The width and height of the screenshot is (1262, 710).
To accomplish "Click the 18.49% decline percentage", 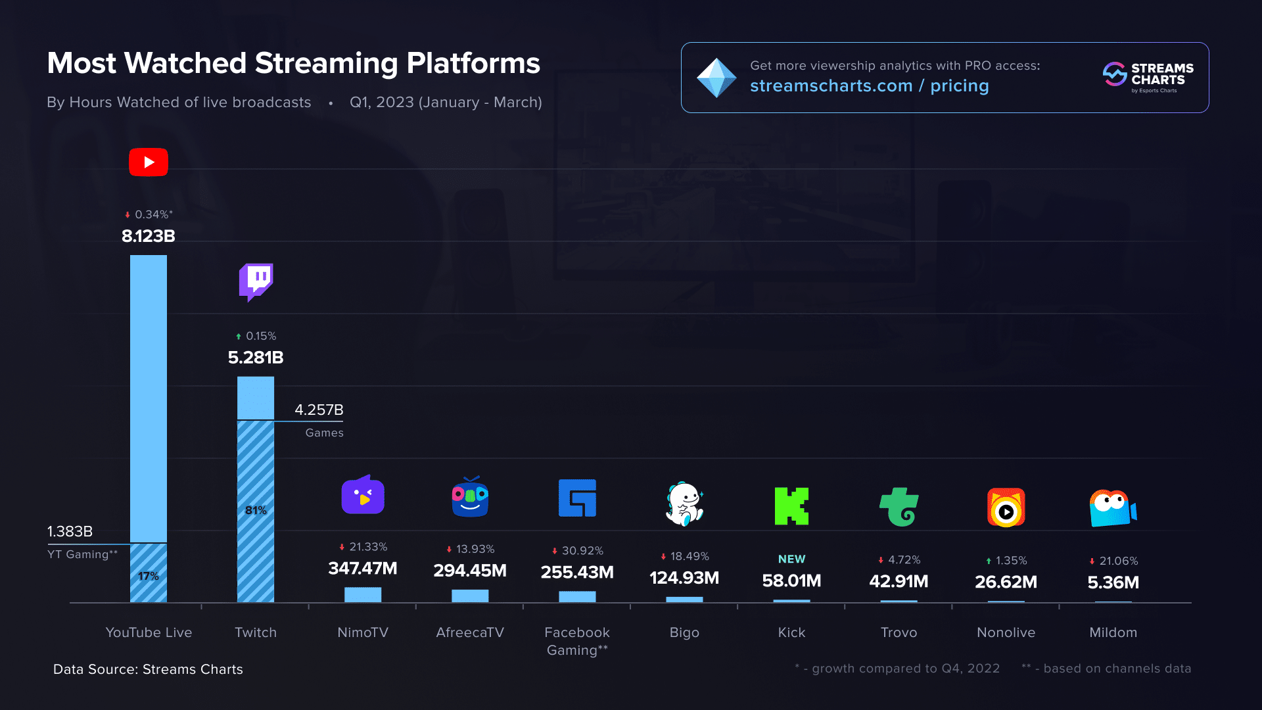I will (689, 556).
